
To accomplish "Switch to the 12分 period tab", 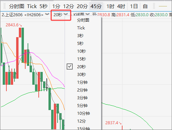I will [x=68, y=6].
